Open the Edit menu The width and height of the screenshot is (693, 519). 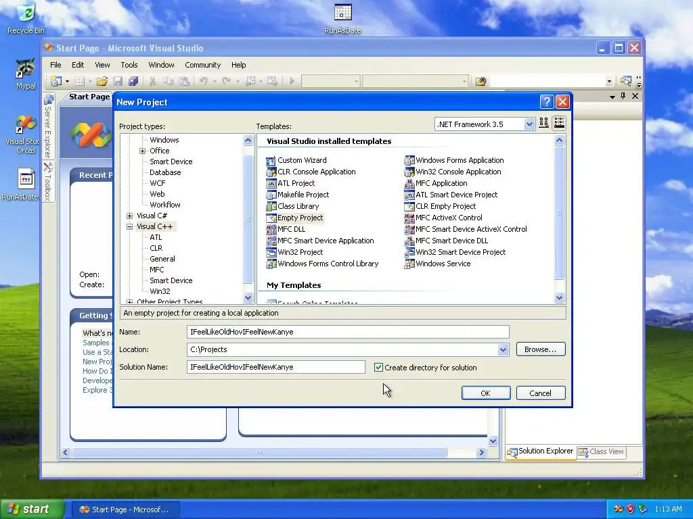[78, 65]
